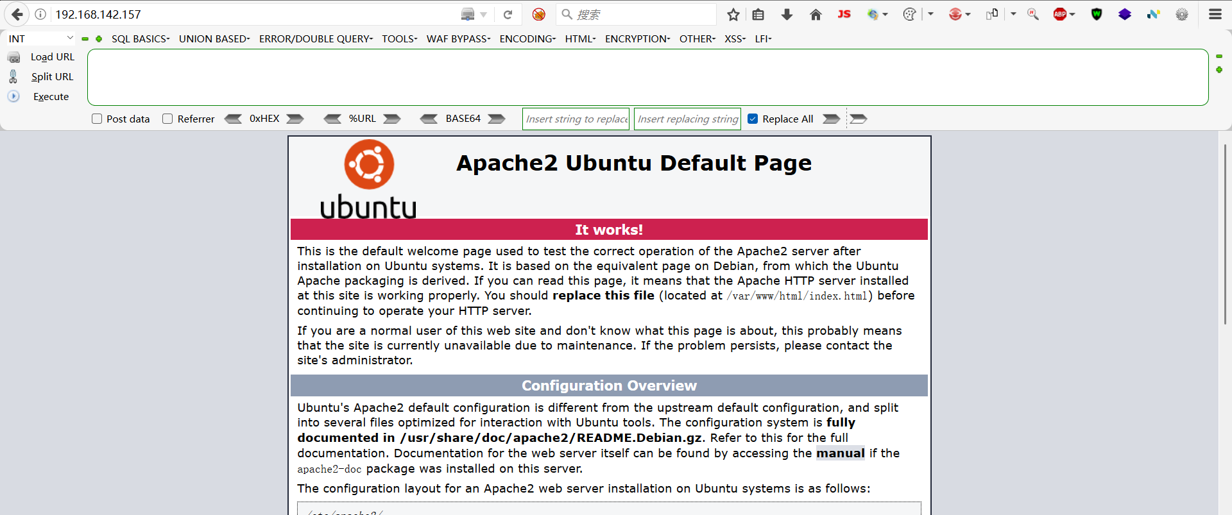Click the blue N-shaped extension icon
This screenshot has height=515, width=1232.
click(x=1154, y=14)
